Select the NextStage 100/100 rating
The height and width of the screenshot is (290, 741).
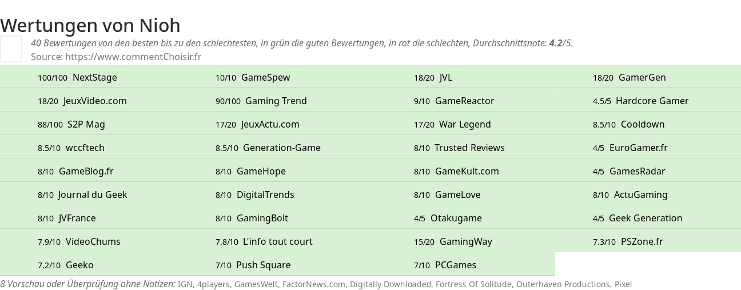click(77, 77)
